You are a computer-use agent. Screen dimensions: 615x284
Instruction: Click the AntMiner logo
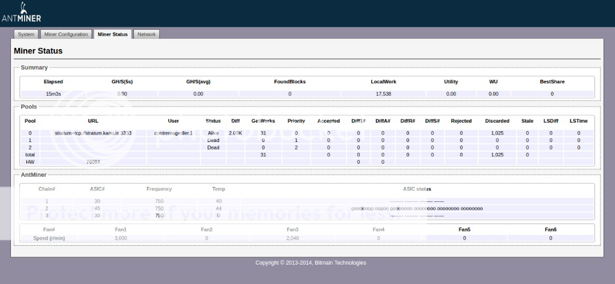pyautogui.click(x=22, y=13)
